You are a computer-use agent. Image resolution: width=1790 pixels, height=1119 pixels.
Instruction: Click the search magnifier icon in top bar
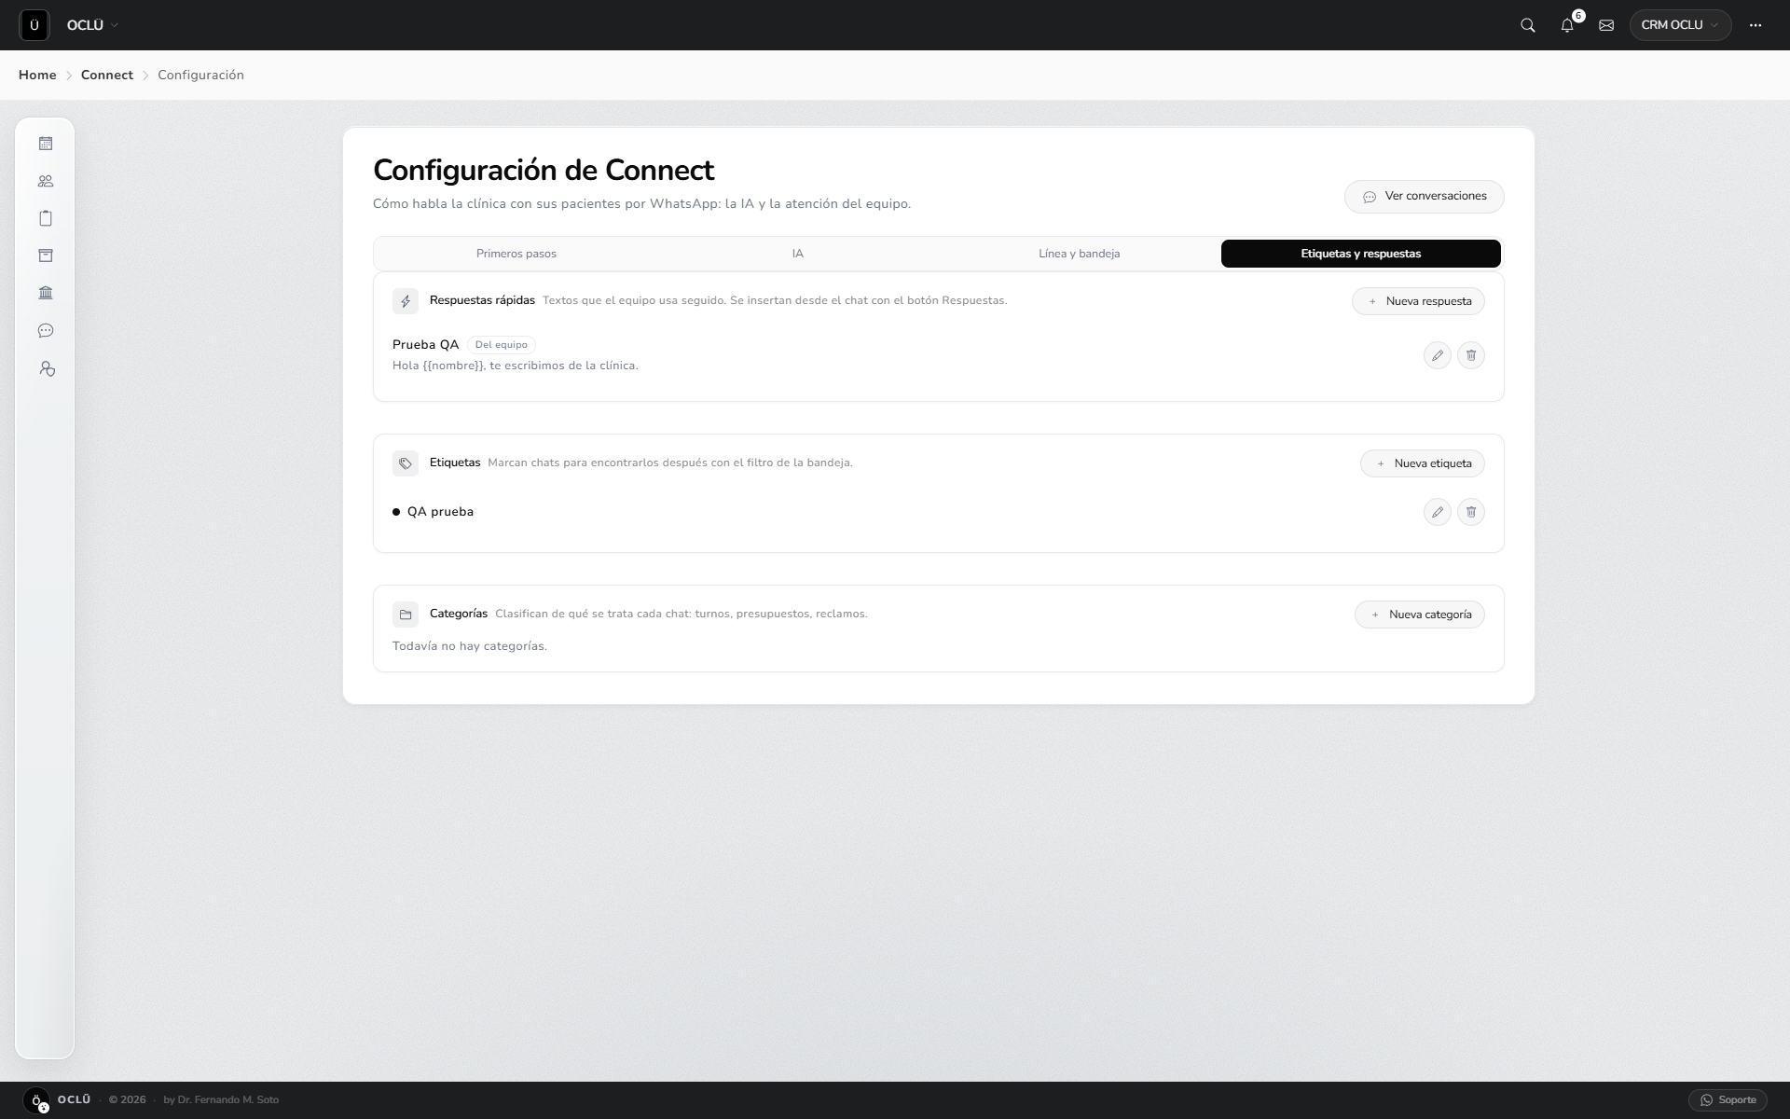[x=1528, y=25]
